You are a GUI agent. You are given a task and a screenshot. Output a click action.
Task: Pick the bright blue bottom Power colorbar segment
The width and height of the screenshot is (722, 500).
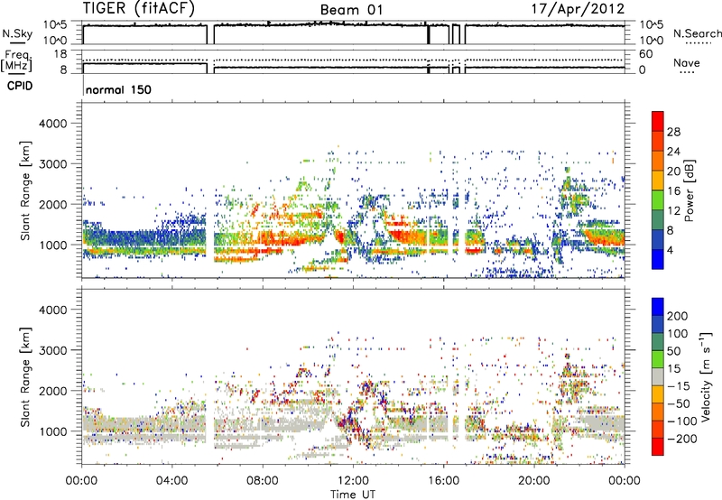658,259
